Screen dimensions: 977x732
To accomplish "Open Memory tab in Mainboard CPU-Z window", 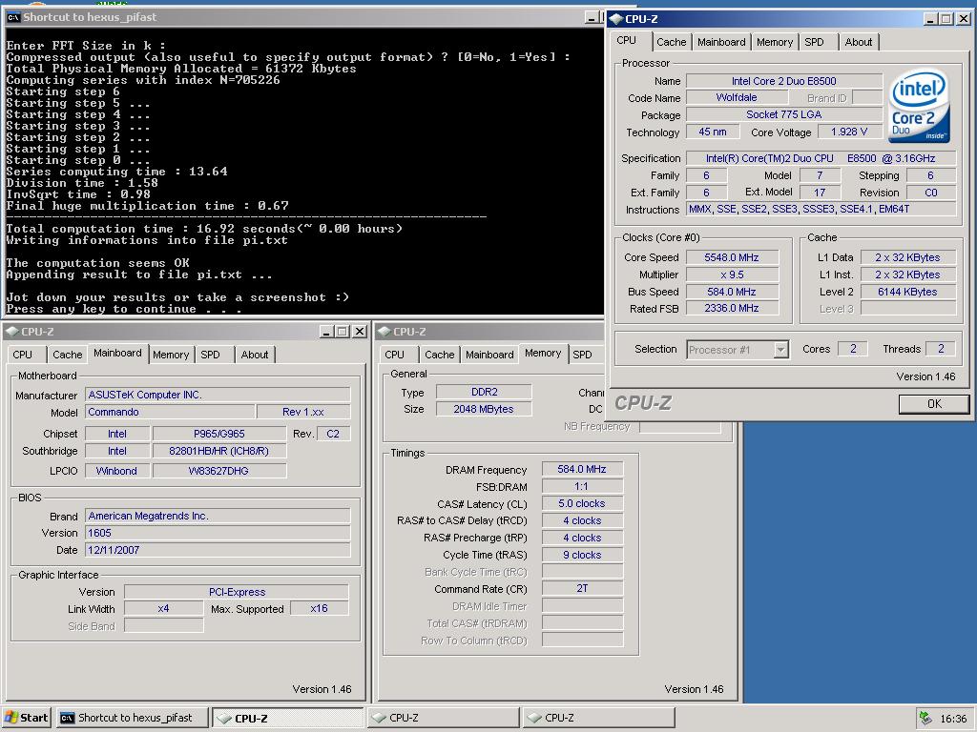I will (170, 355).
